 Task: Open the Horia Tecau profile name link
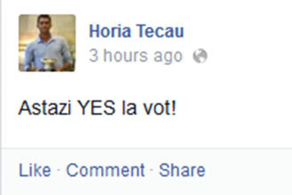(137, 31)
